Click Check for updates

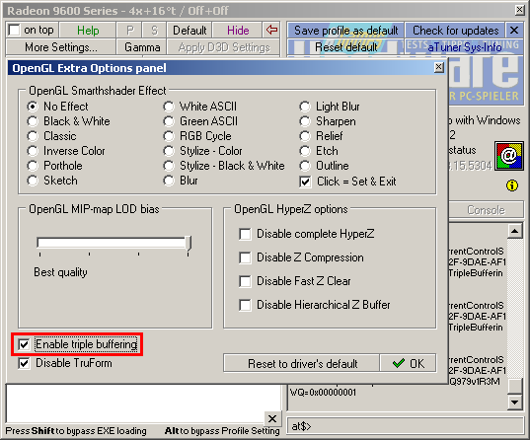coord(455,31)
